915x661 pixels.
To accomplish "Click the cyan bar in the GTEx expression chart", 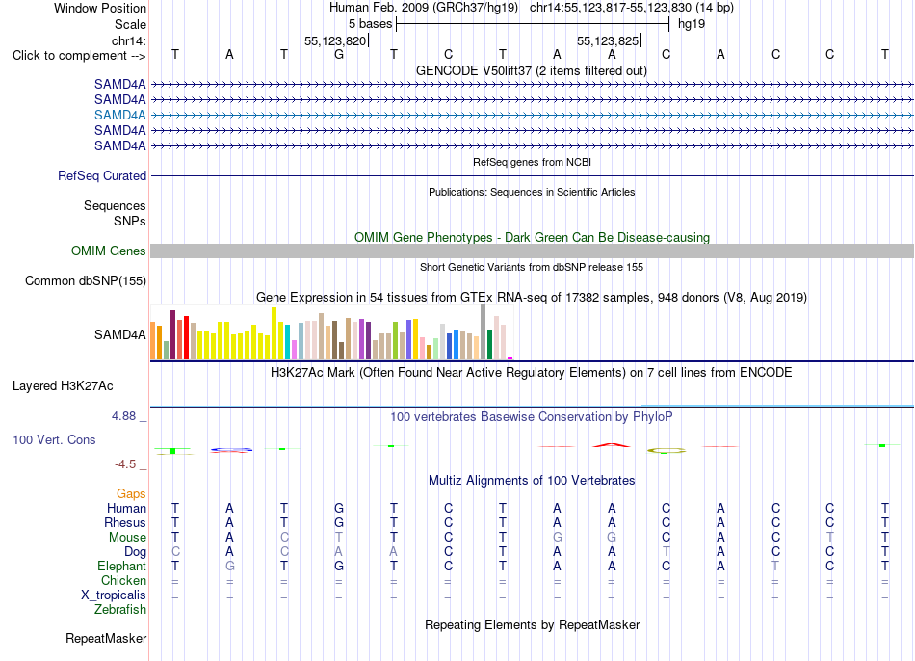I will [x=288, y=342].
